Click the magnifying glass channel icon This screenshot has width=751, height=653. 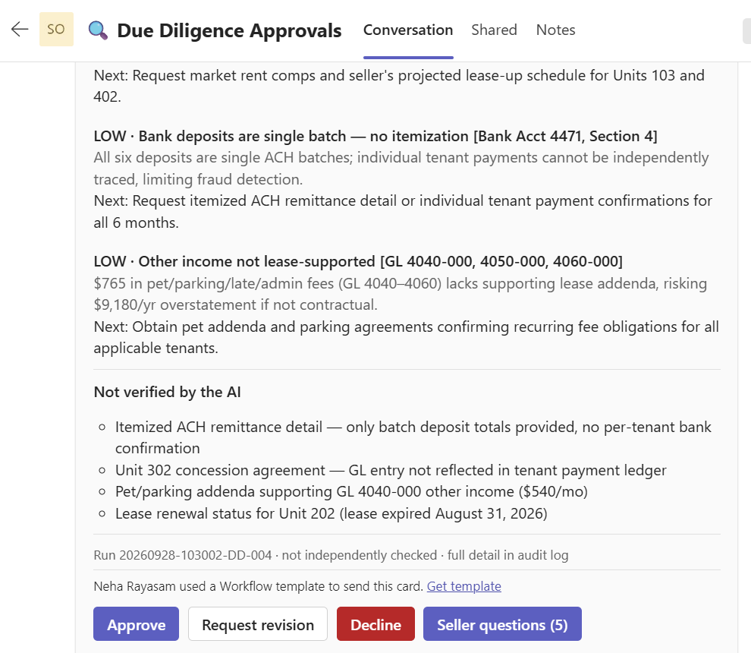98,30
